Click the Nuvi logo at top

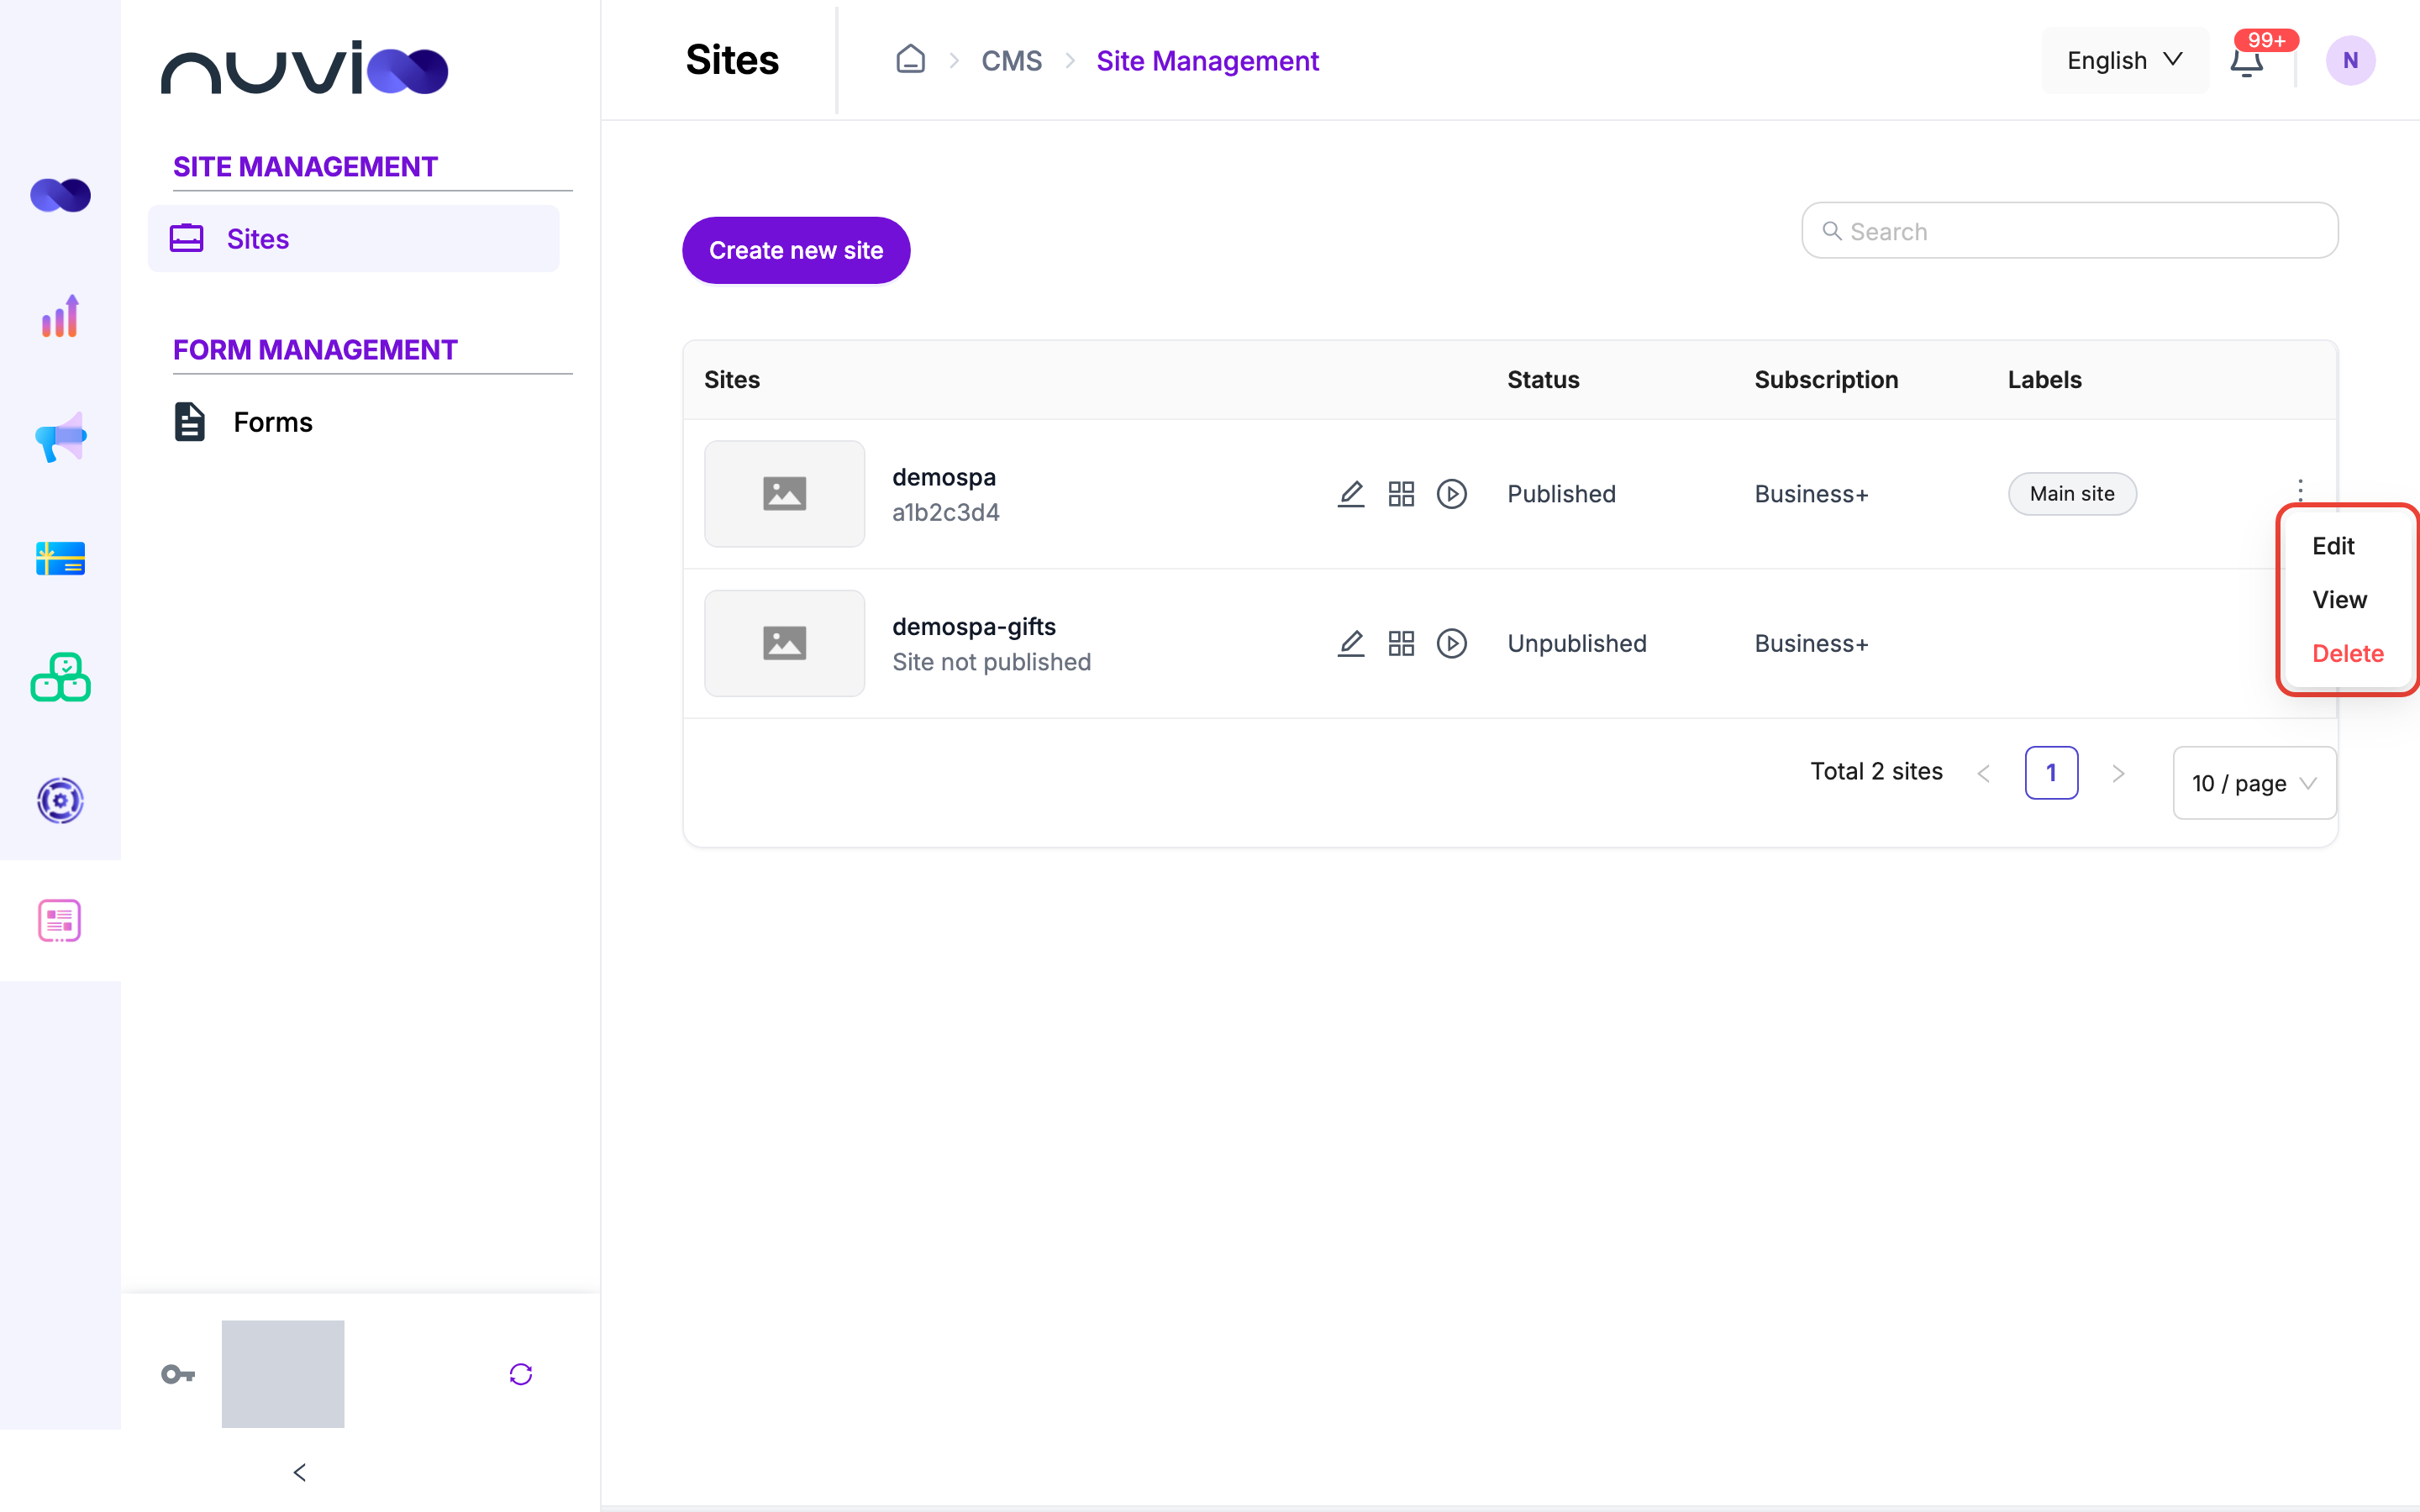point(304,67)
